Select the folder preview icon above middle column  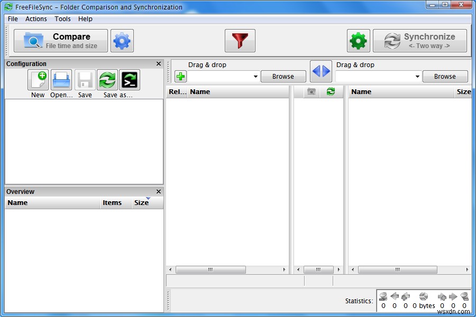pyautogui.click(x=311, y=91)
